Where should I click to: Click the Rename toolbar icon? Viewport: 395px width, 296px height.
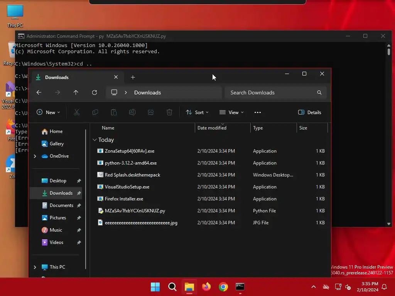(x=132, y=112)
